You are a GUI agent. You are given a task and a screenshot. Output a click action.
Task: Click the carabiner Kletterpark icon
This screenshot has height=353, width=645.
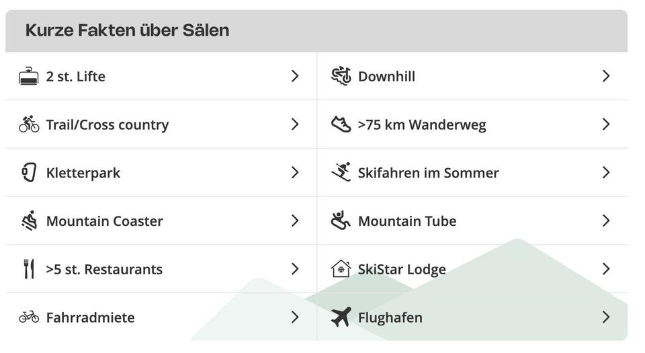click(x=29, y=173)
